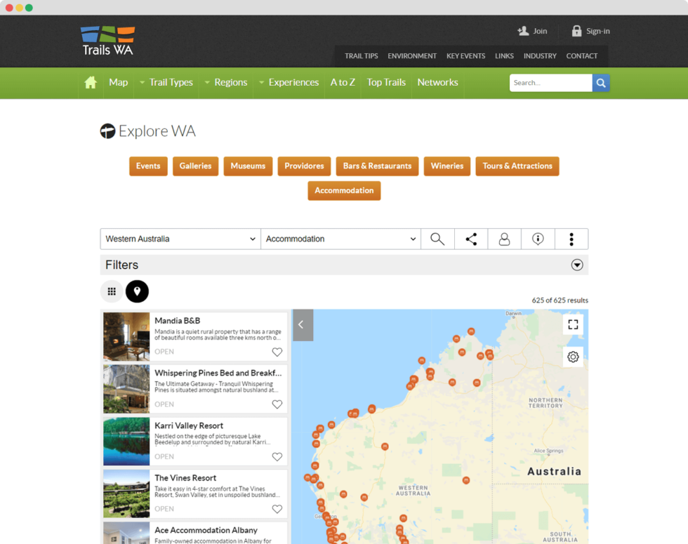Select the Top Trails menu item
Viewport: 688px width, 544px height.
[386, 83]
